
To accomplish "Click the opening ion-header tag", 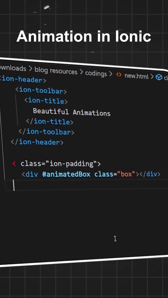I will click(x=24, y=80).
